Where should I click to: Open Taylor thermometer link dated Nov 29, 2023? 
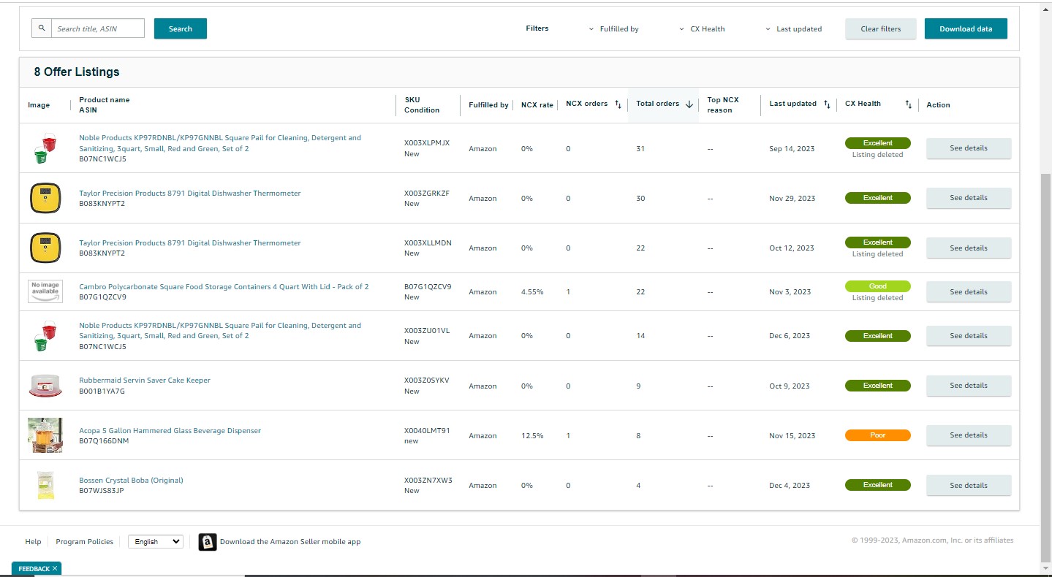point(190,194)
